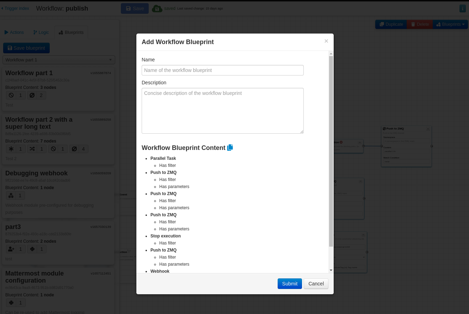
Task: Switch to the Actions tab
Action: (x=14, y=32)
